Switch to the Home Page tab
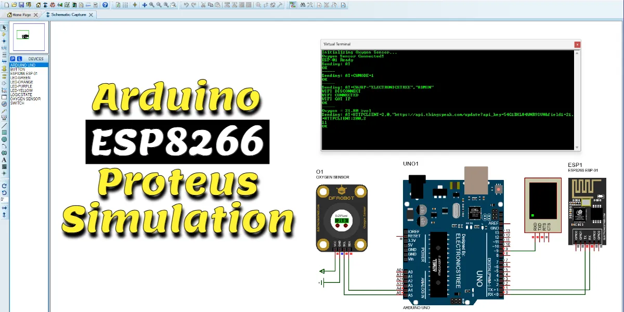 click(20, 15)
